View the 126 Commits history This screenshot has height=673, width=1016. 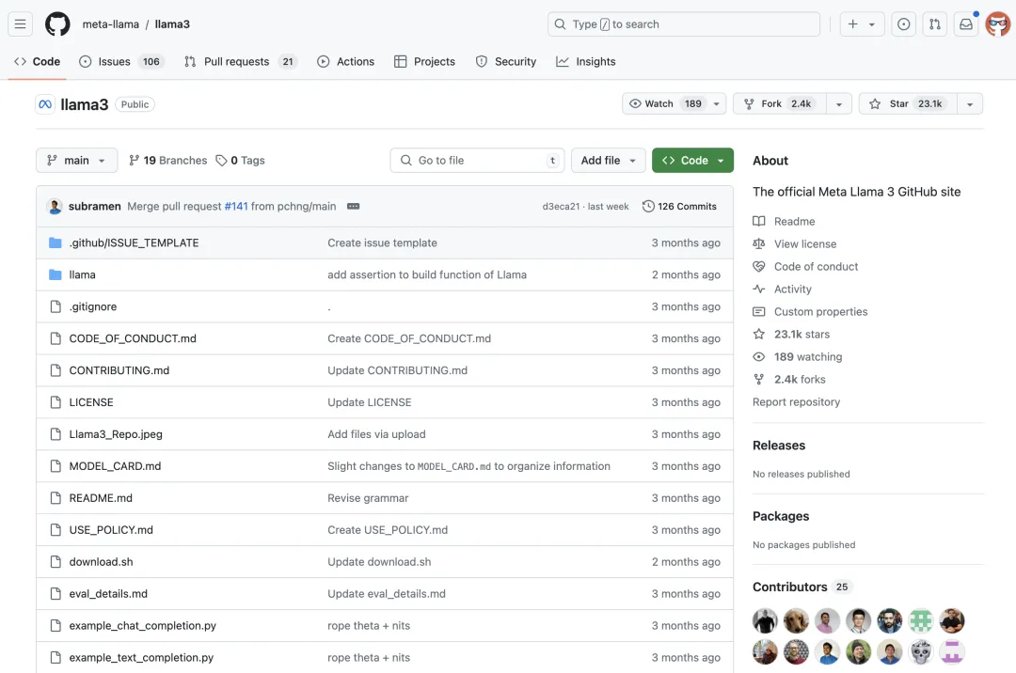679,207
